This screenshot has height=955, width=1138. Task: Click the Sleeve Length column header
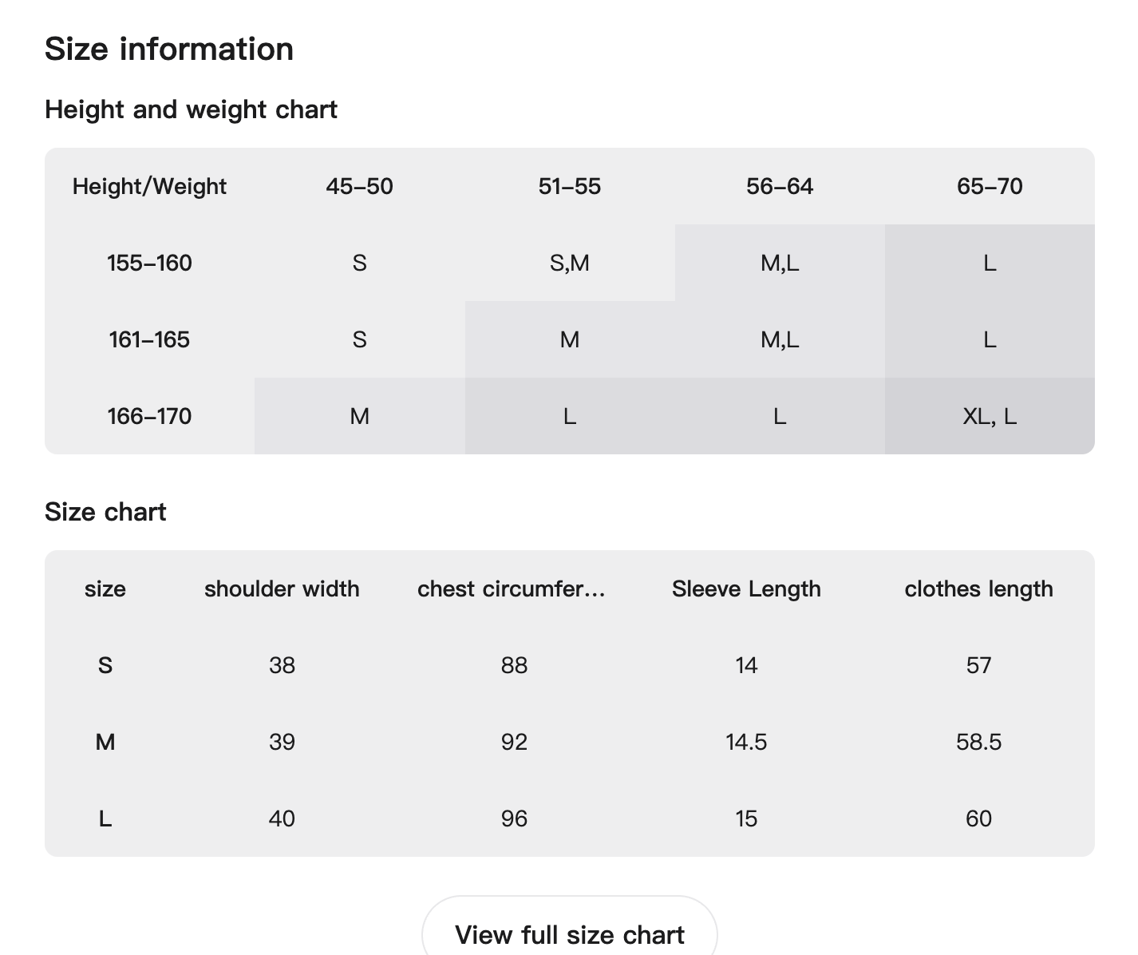click(746, 588)
